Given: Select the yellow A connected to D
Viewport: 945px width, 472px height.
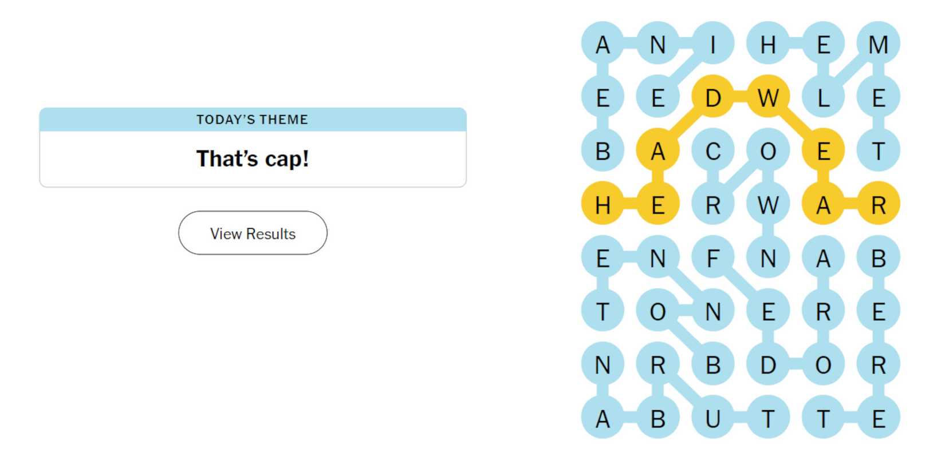Looking at the screenshot, I should [x=657, y=150].
